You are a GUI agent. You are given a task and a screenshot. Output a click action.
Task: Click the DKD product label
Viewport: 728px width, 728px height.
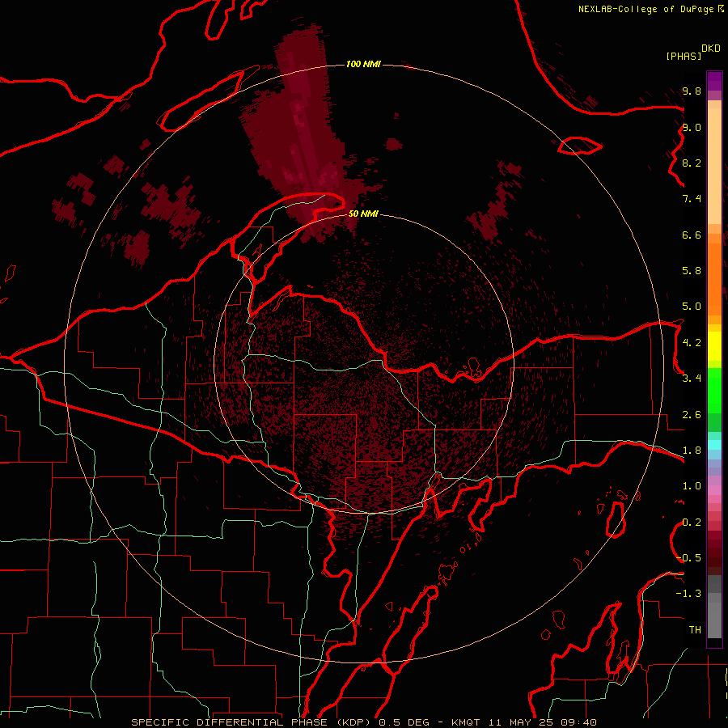[x=711, y=49]
